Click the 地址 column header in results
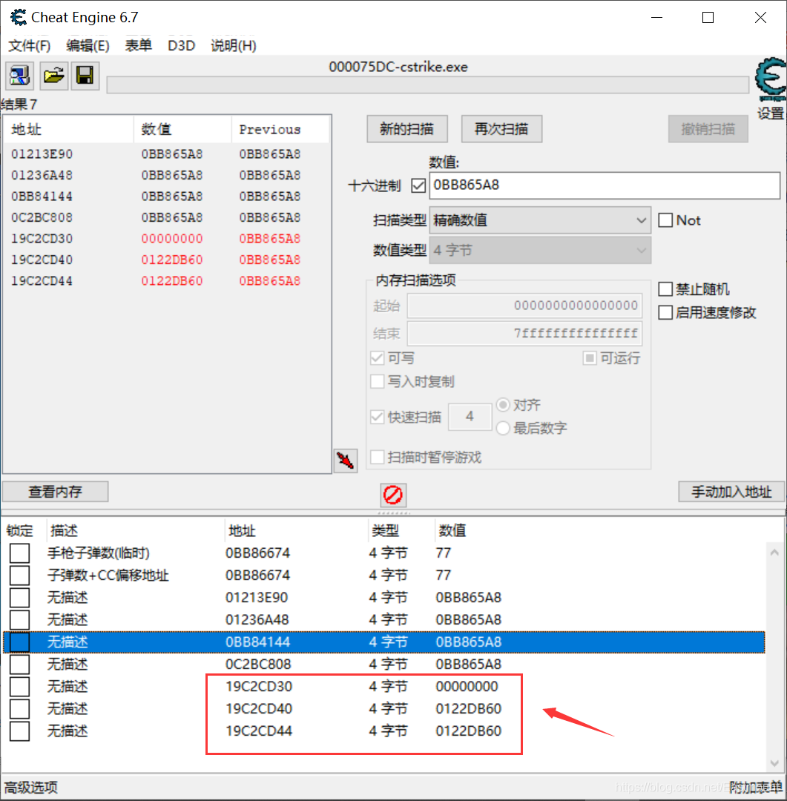 pos(68,129)
